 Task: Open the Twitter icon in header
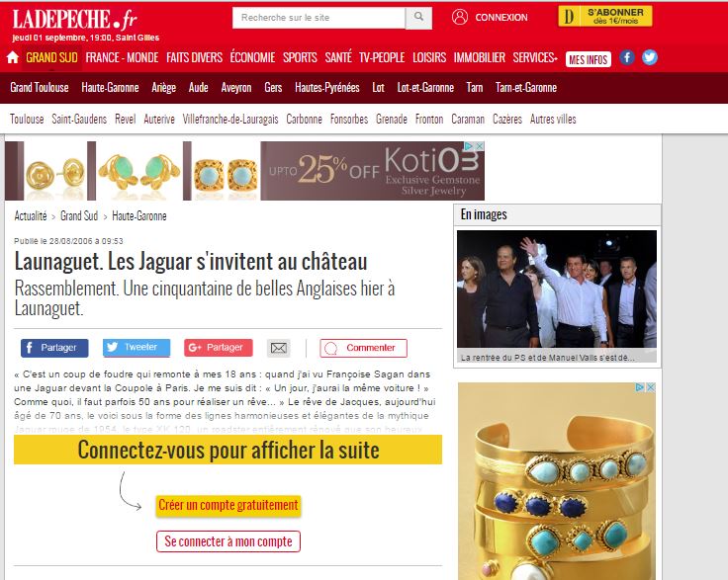coord(650,57)
